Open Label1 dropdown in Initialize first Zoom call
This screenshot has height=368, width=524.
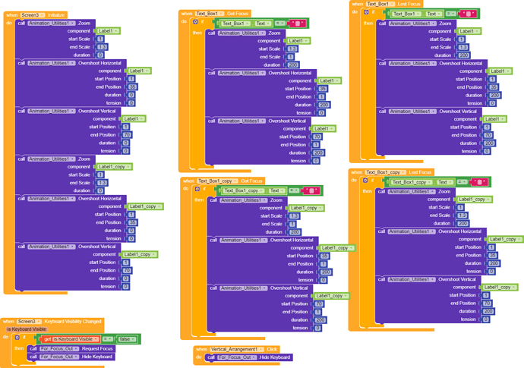[x=109, y=31]
